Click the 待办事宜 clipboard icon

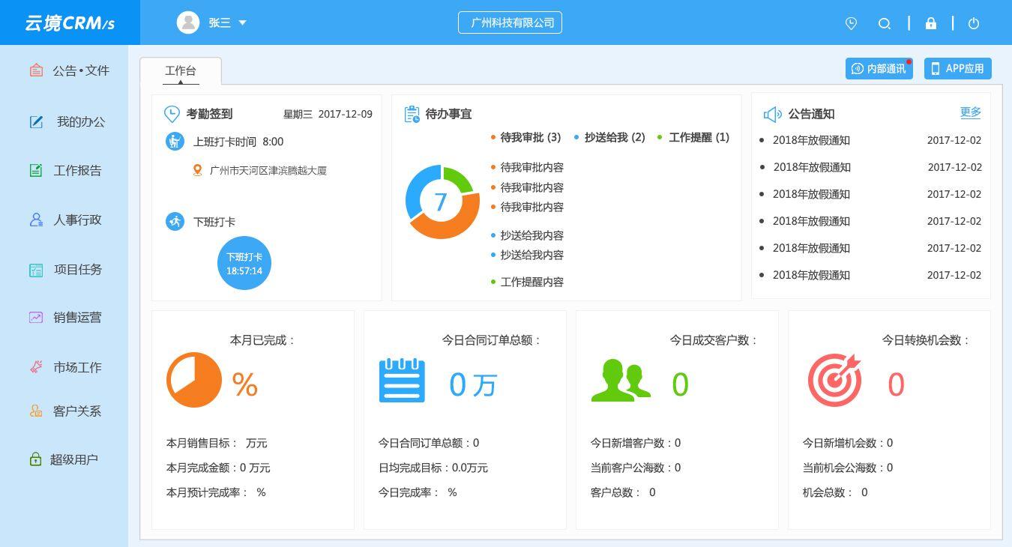coord(412,114)
